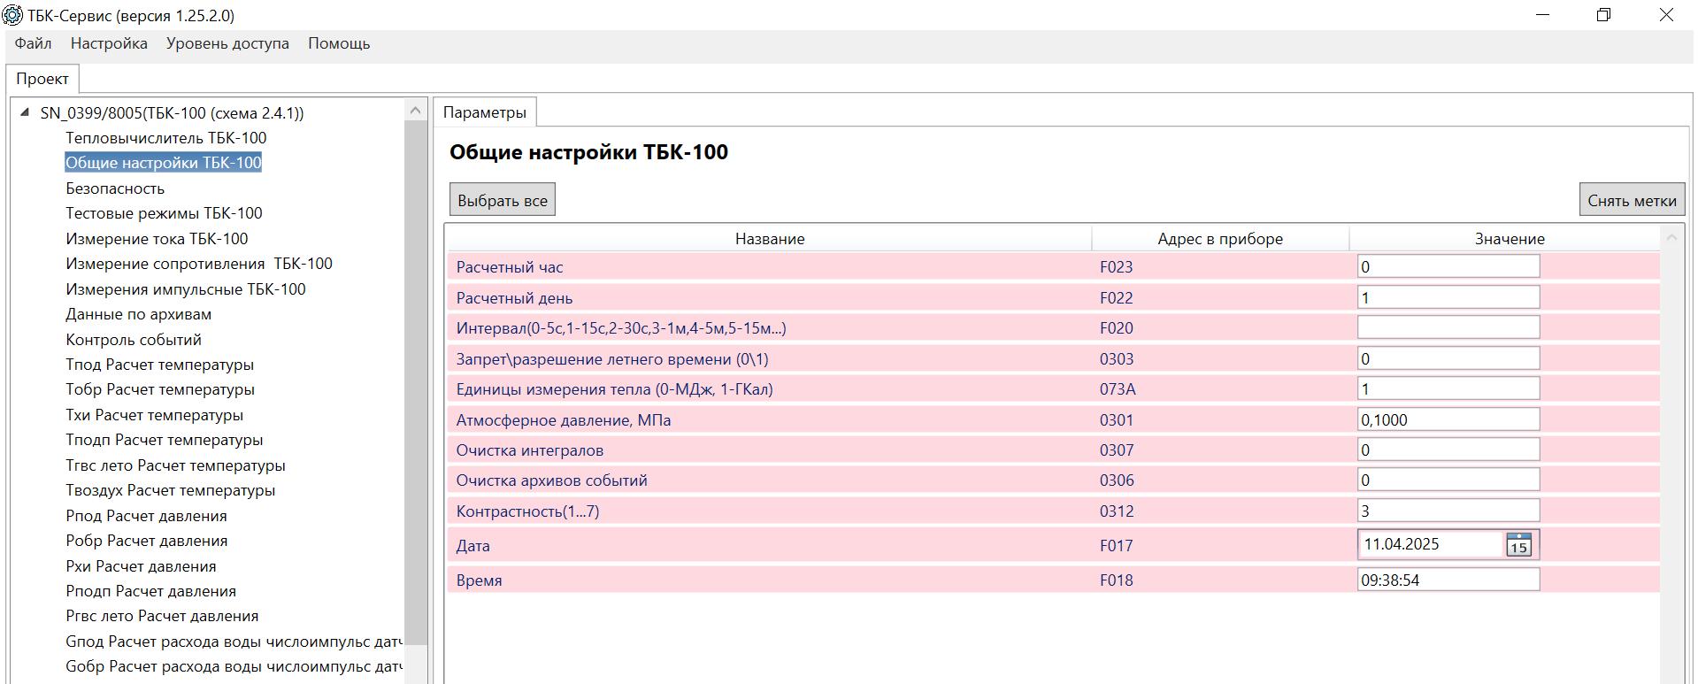Click the Расчетный час value field
1698x684 pixels.
pyautogui.click(x=1448, y=266)
